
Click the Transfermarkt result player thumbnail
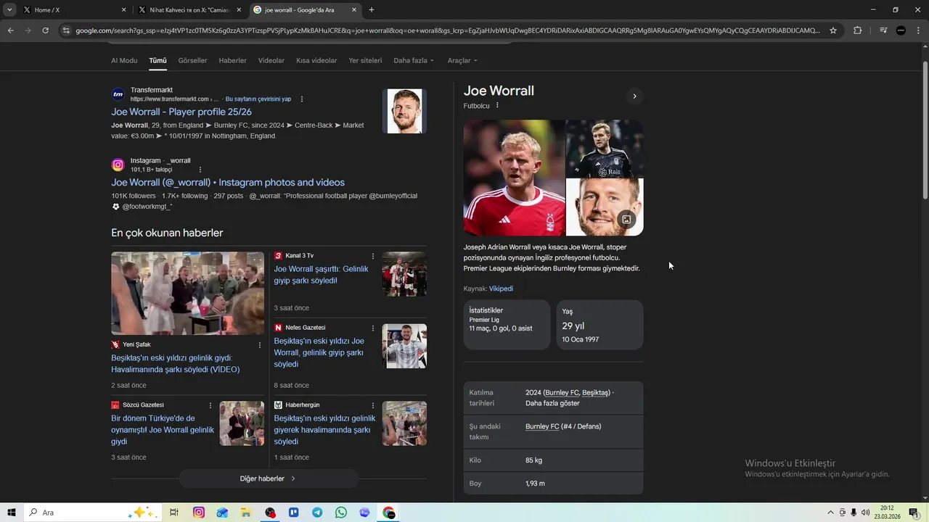[404, 111]
